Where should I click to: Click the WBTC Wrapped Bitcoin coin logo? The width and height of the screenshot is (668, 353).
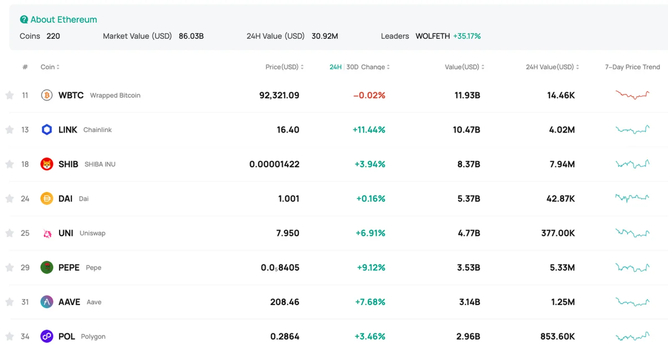coord(47,95)
